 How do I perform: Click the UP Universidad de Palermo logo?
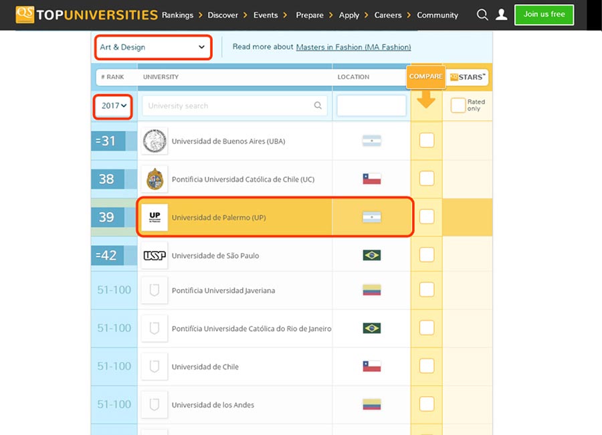155,217
